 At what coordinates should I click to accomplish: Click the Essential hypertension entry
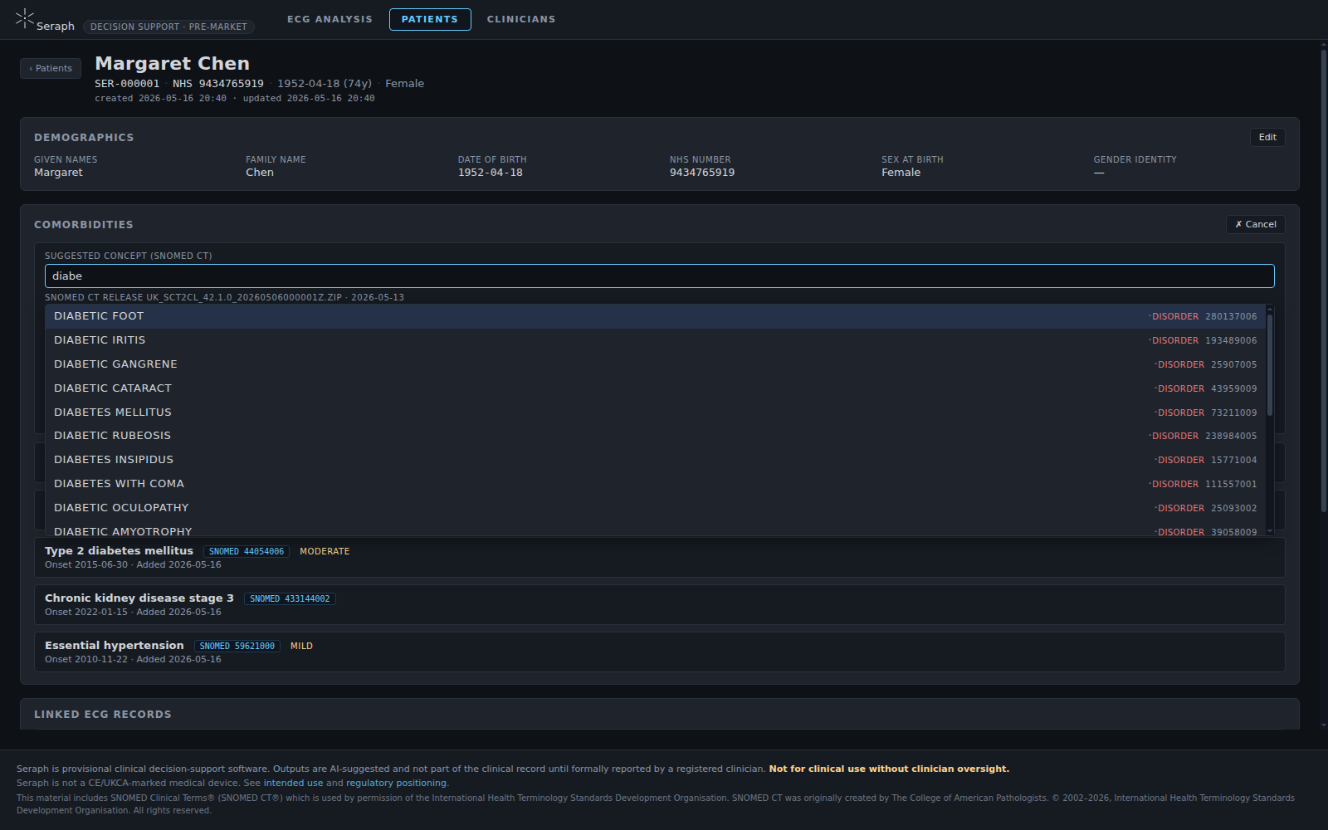click(x=660, y=652)
